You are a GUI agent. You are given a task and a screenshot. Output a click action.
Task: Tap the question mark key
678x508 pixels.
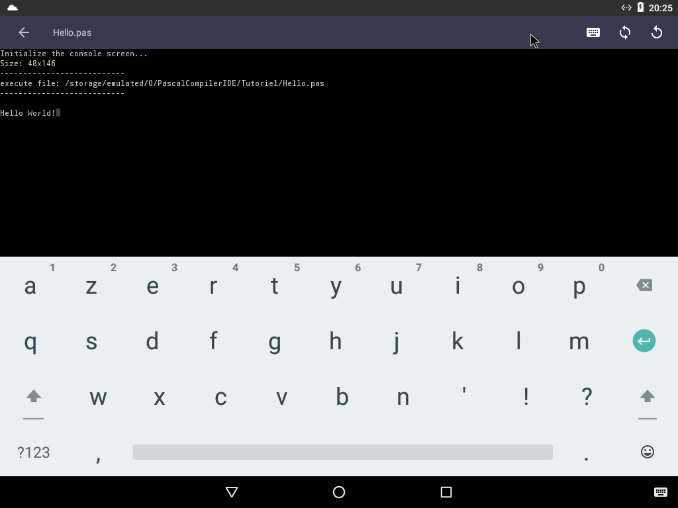(586, 396)
